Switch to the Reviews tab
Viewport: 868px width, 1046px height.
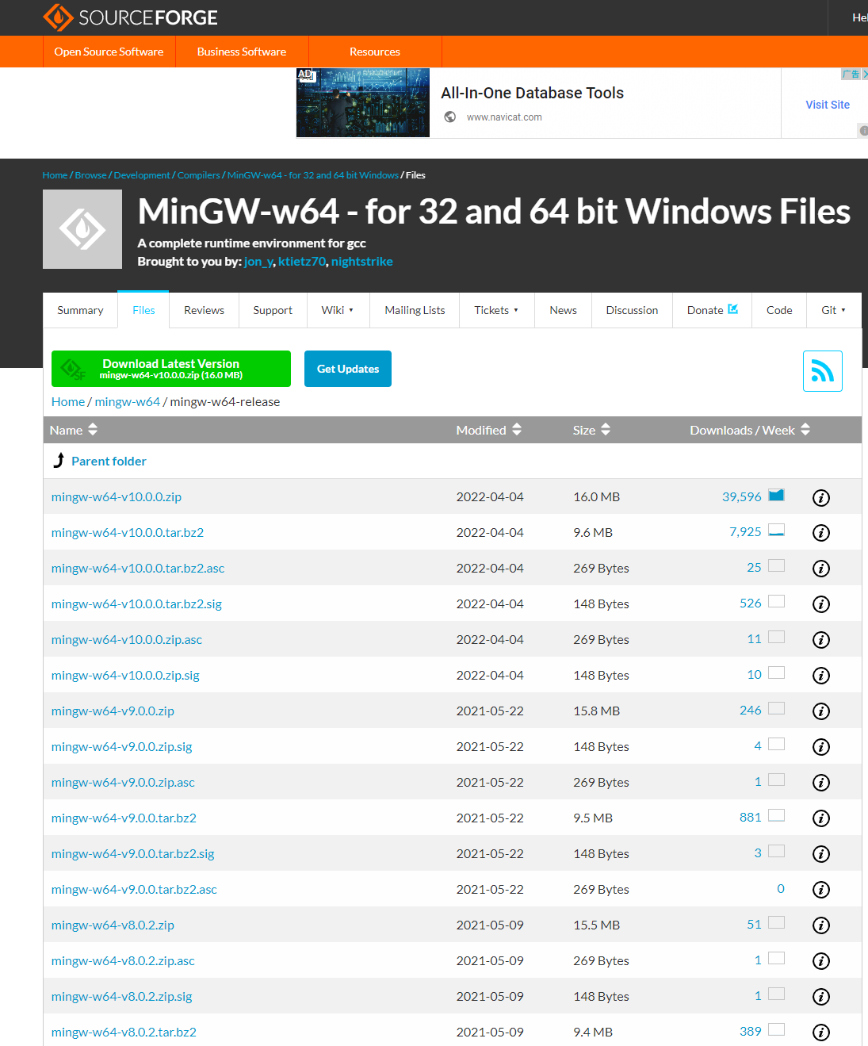pos(204,310)
